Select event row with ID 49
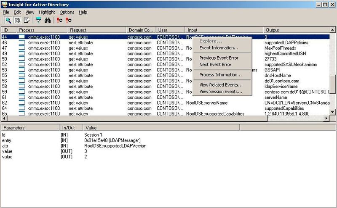Image resolution: width=337 pixels, height=208 pixels. coord(166,54)
